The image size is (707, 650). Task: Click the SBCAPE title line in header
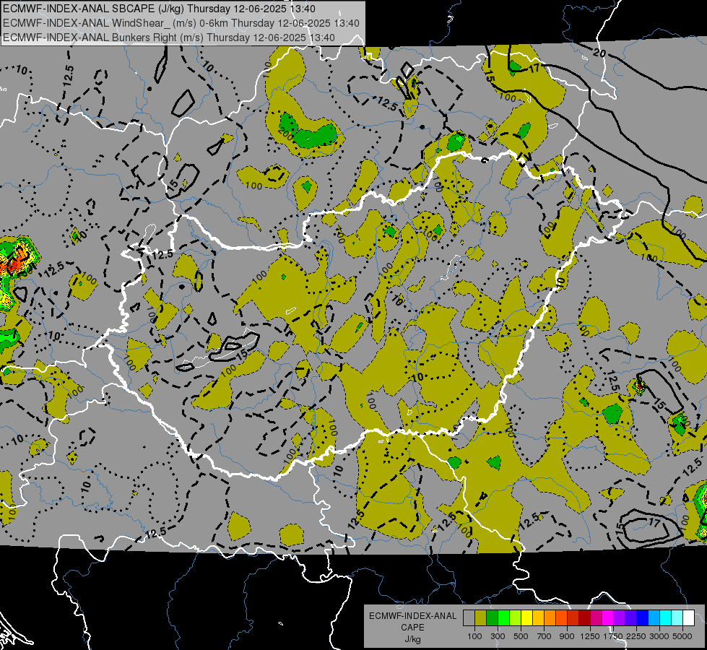coord(159,9)
